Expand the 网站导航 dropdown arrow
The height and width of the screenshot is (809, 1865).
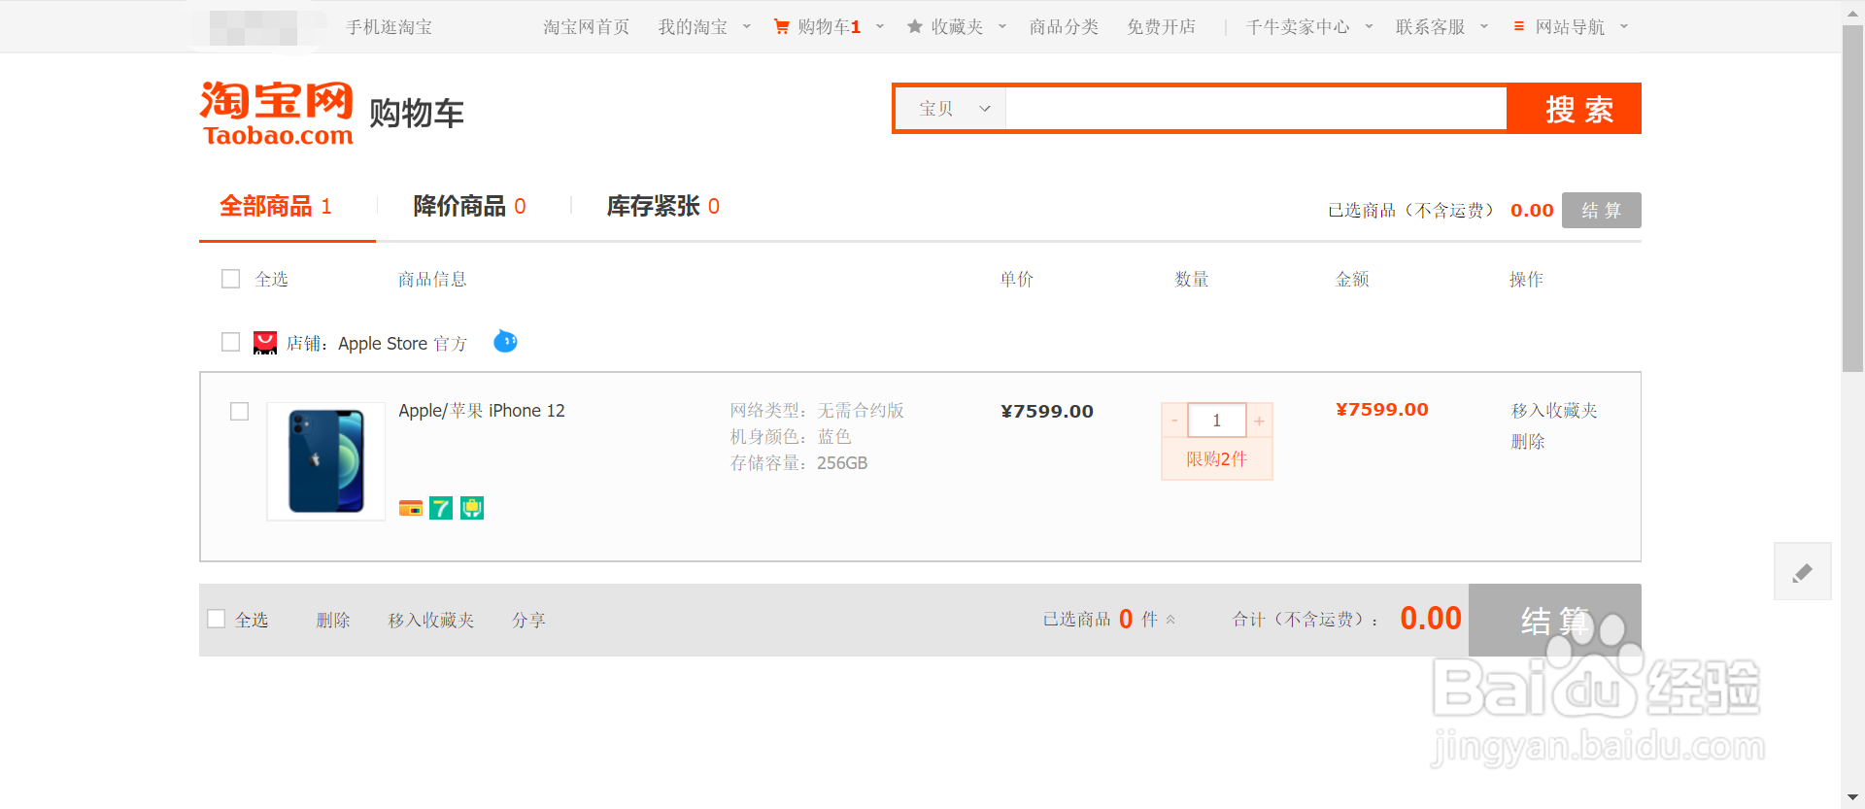pos(1624,26)
